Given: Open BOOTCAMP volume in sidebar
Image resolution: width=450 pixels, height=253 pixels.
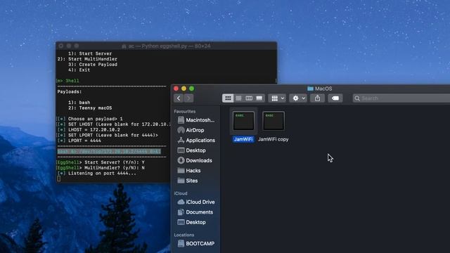Looking at the screenshot, I should 196,244.
